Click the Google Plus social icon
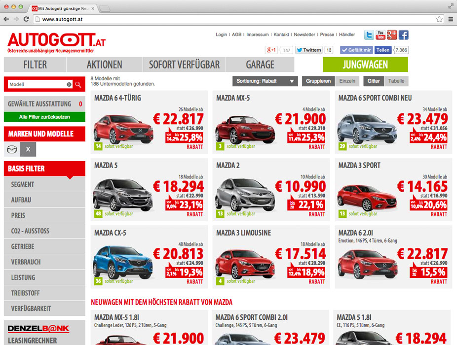Screen dimensions: 457x345 pyautogui.click(x=392, y=35)
